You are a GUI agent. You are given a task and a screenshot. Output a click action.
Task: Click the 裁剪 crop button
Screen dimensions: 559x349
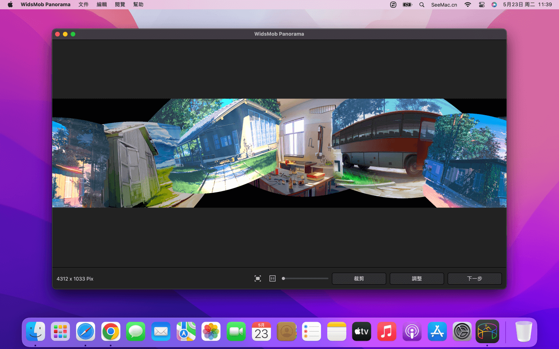coord(359,278)
